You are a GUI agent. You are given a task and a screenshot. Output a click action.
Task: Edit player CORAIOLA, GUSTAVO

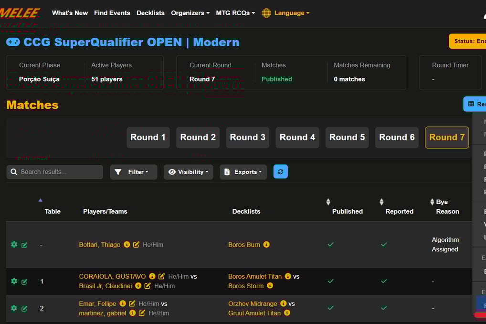(x=161, y=276)
